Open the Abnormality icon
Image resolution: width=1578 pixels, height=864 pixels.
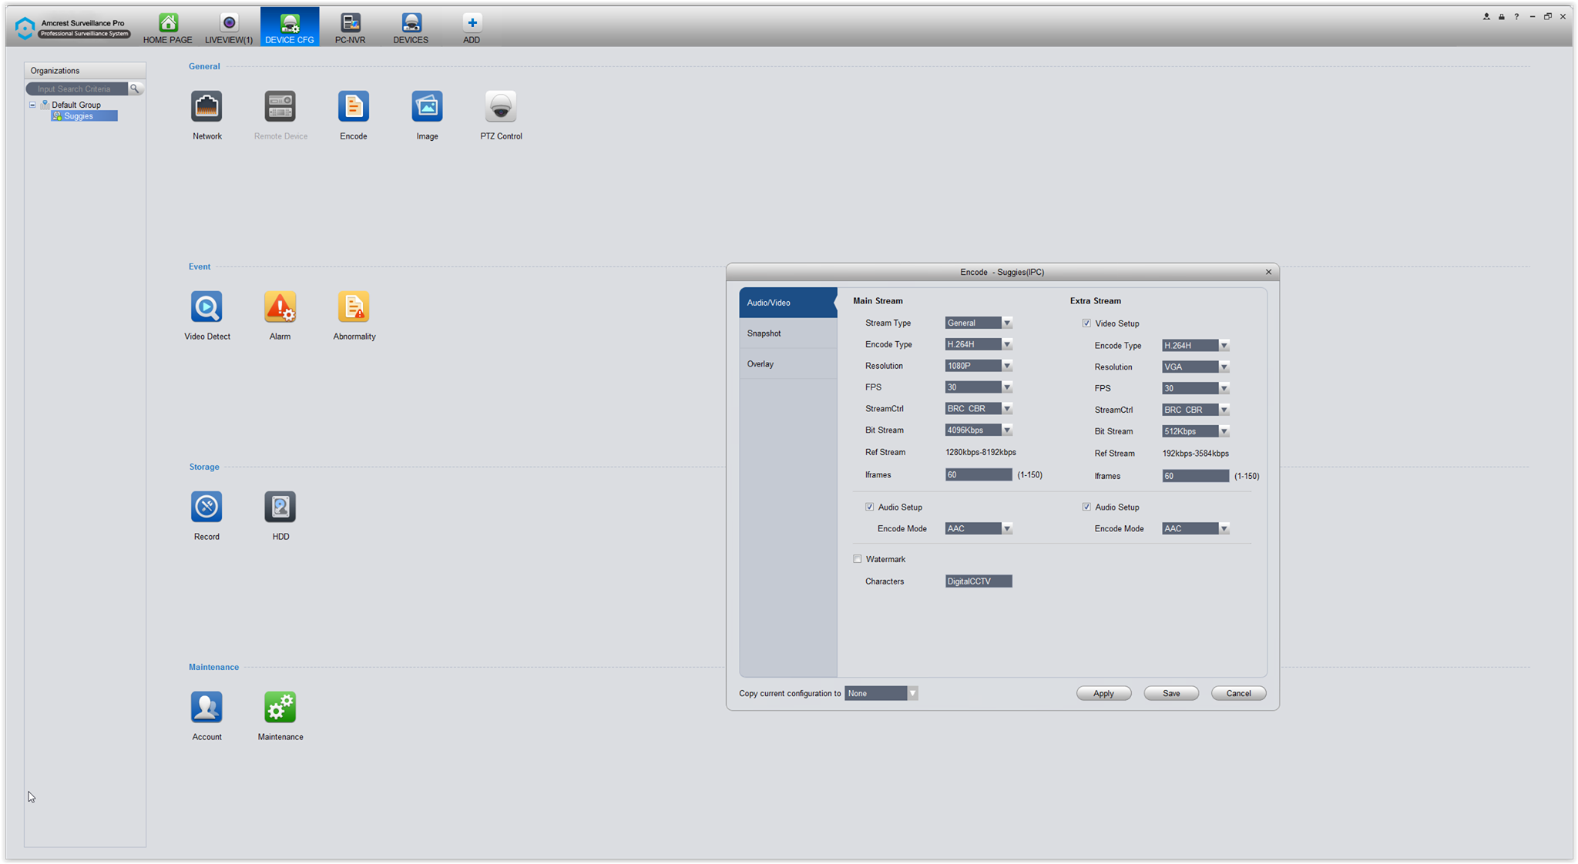(x=354, y=306)
